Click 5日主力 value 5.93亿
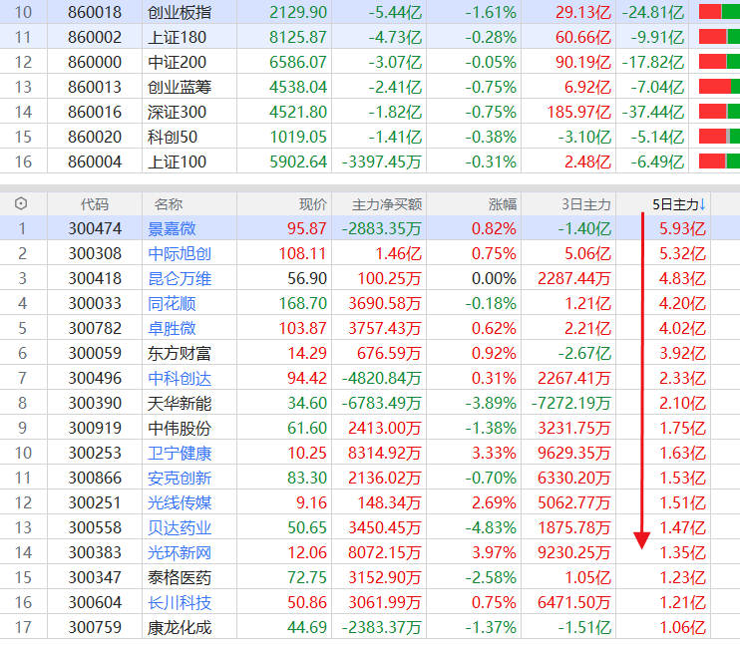 [x=682, y=228]
